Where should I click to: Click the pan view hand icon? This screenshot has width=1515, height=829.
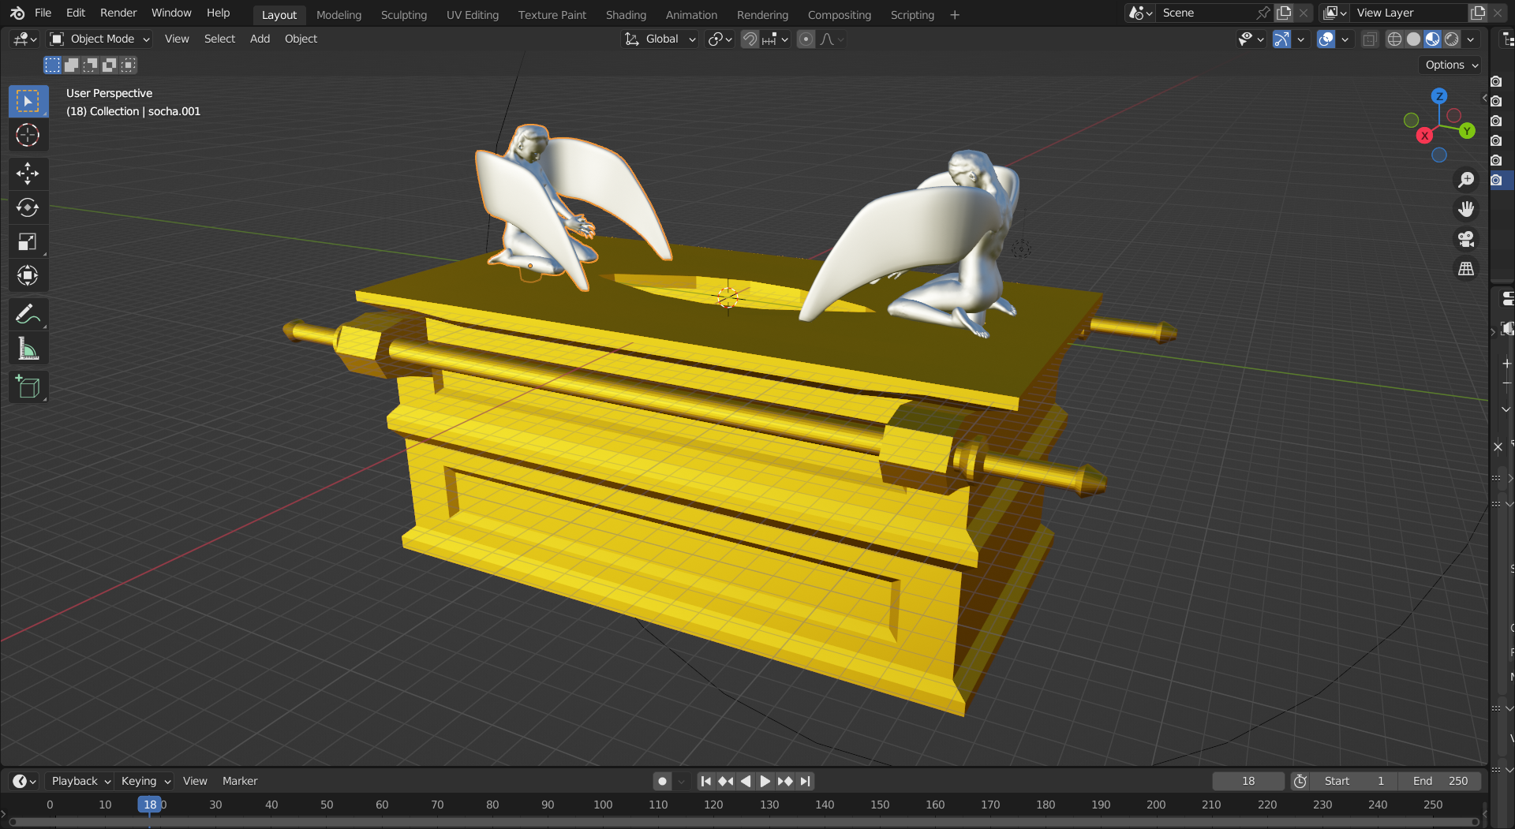click(x=1466, y=209)
